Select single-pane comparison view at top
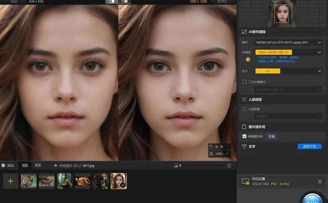 pyautogui.click(x=112, y=1)
